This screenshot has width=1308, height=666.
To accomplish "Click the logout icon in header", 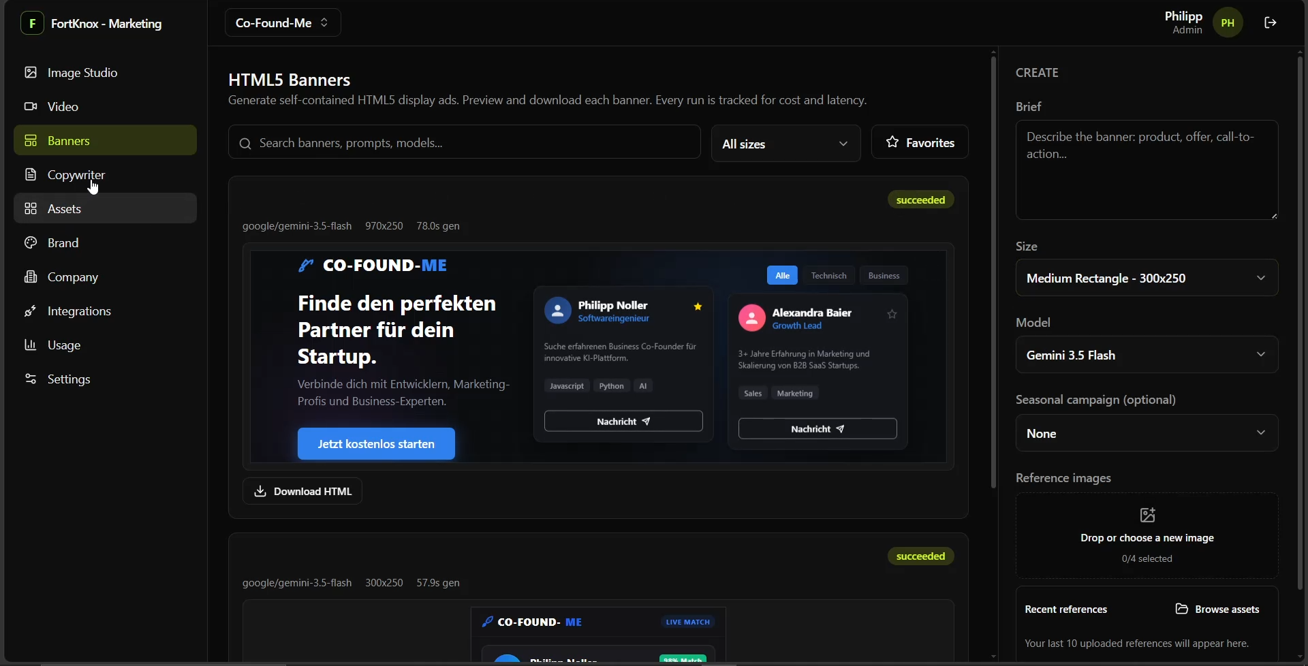I will point(1271,22).
